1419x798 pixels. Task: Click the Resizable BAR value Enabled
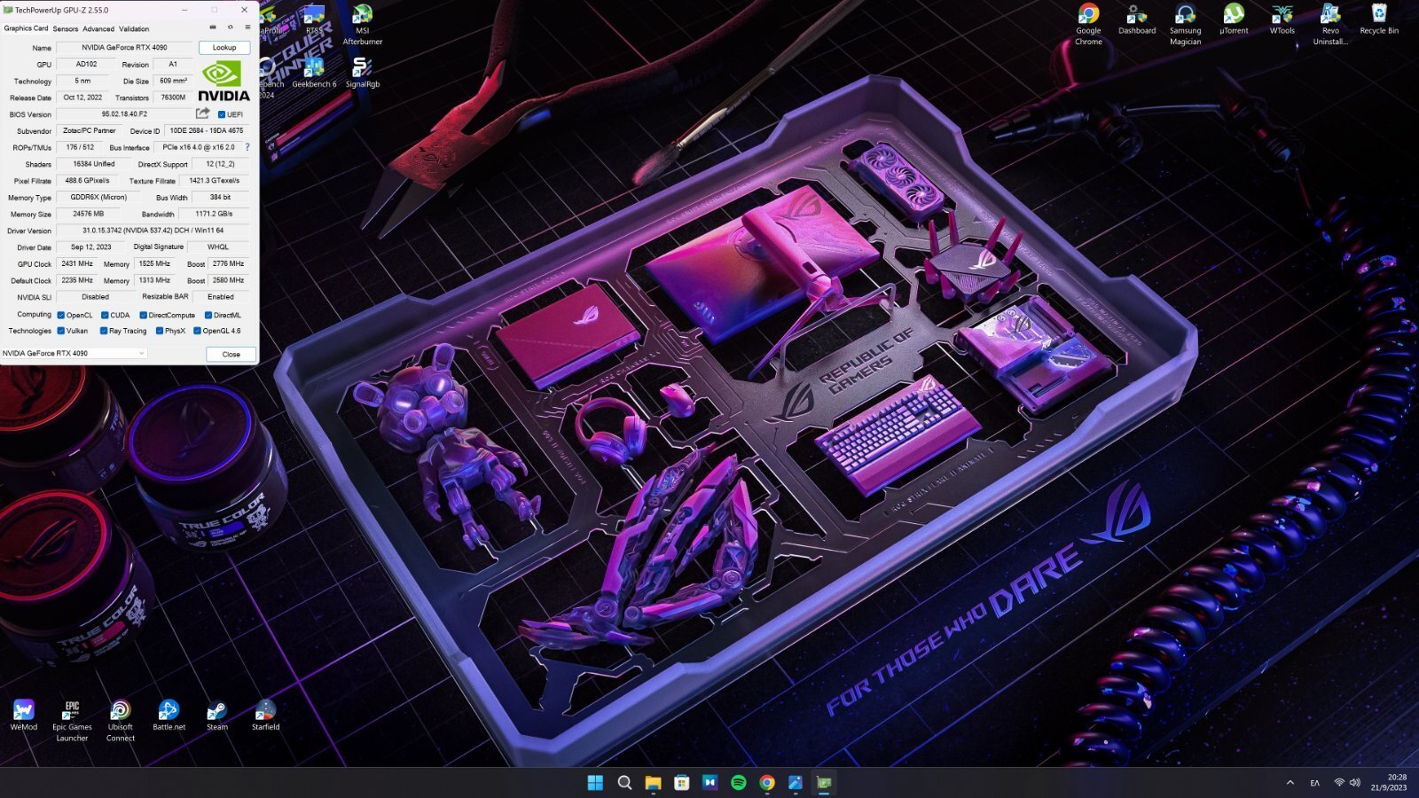tap(221, 297)
